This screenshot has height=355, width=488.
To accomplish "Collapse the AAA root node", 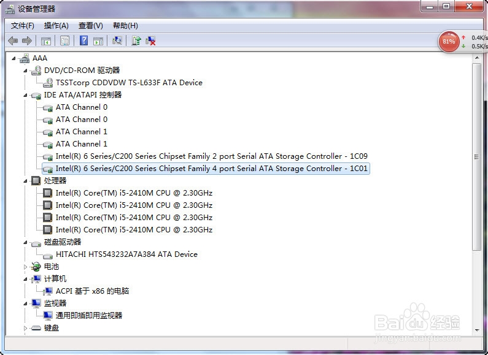I will point(14,58).
